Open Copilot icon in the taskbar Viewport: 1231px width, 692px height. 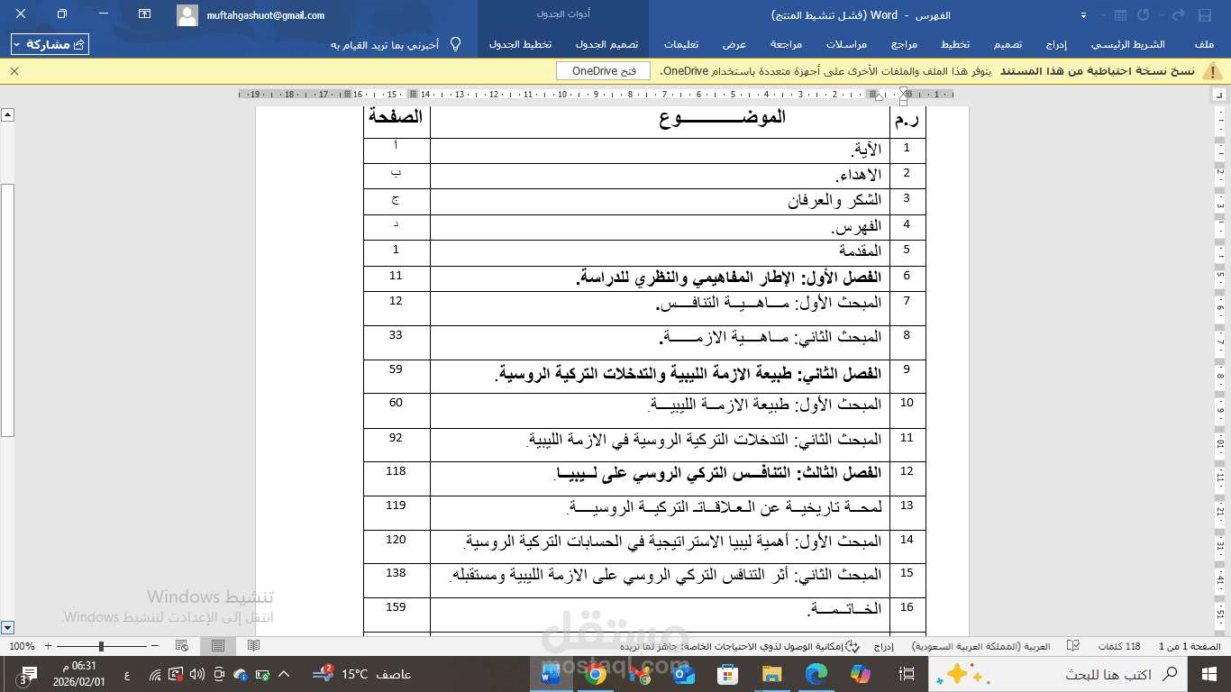coord(860,673)
